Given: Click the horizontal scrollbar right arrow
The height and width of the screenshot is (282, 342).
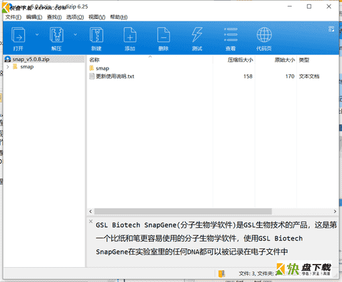Looking at the screenshot, I should (x=335, y=211).
